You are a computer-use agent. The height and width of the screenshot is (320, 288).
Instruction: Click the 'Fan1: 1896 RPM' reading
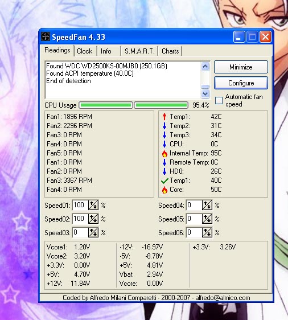pyautogui.click(x=69, y=117)
